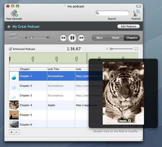This screenshot has height=147, width=162.
Task: Adjust the Speed slider knob
Action: coord(11,38)
